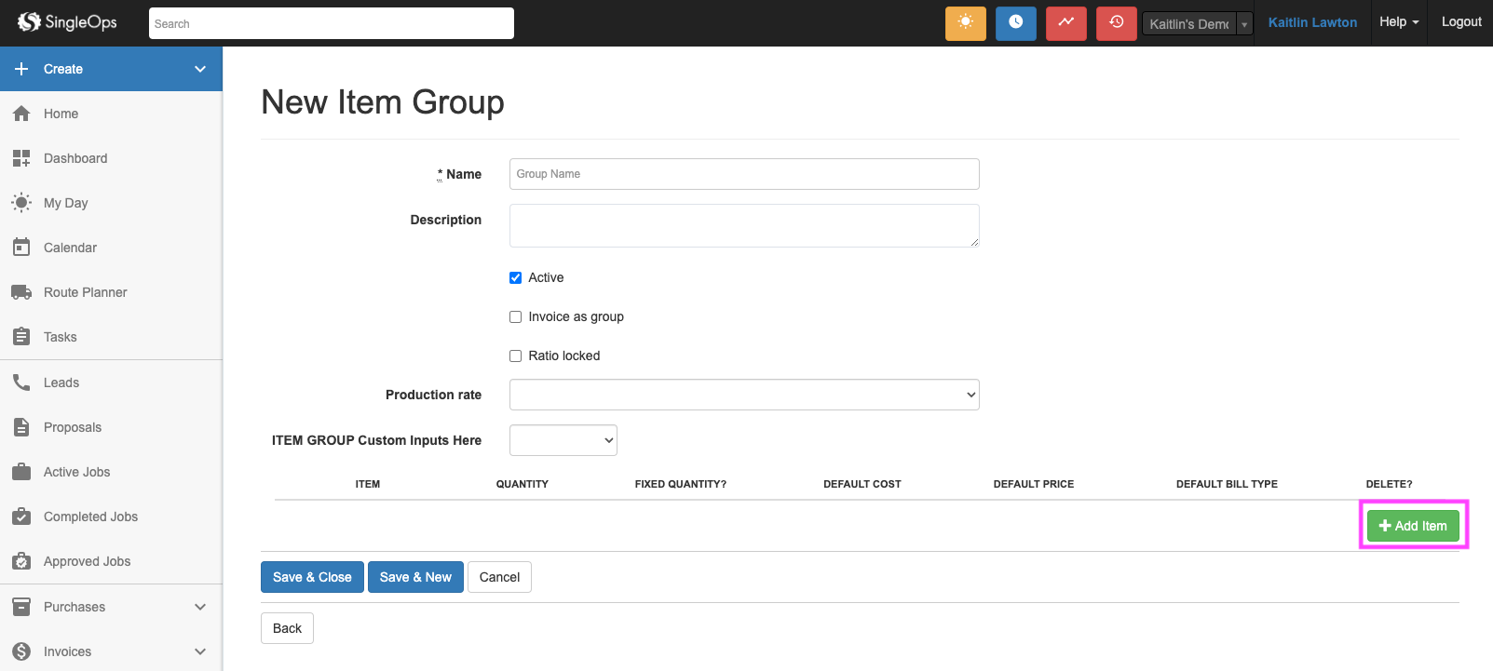Click the red trend chart icon

(x=1065, y=23)
